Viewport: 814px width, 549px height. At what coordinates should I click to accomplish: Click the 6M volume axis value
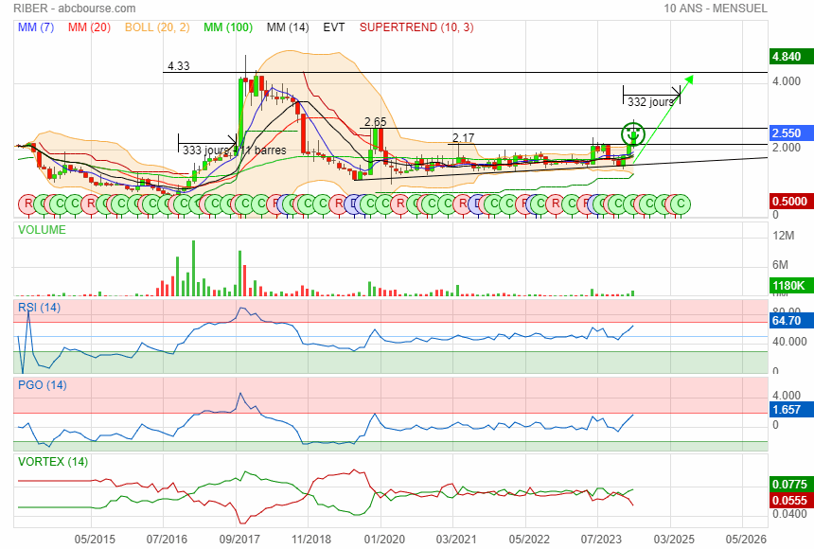click(780, 265)
